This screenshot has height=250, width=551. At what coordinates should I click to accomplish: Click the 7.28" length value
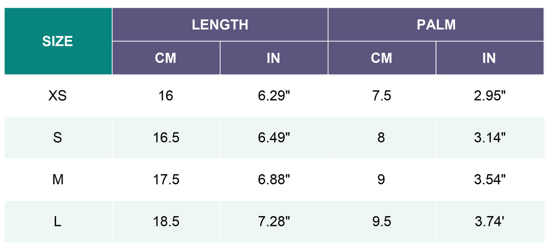tap(274, 221)
